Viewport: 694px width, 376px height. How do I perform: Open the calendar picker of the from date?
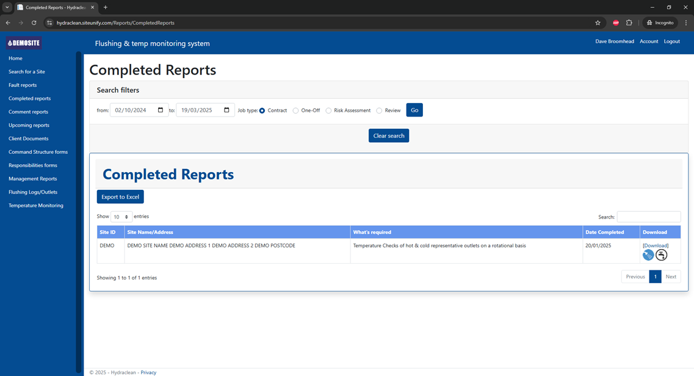(160, 110)
